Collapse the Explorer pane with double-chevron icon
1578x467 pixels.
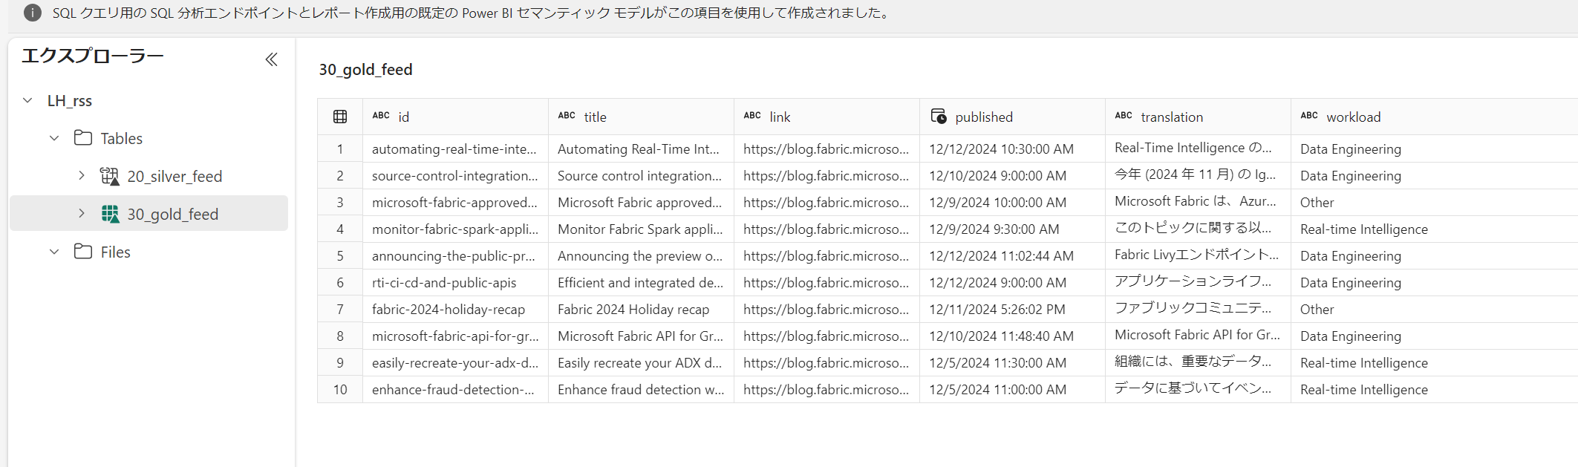tap(272, 59)
